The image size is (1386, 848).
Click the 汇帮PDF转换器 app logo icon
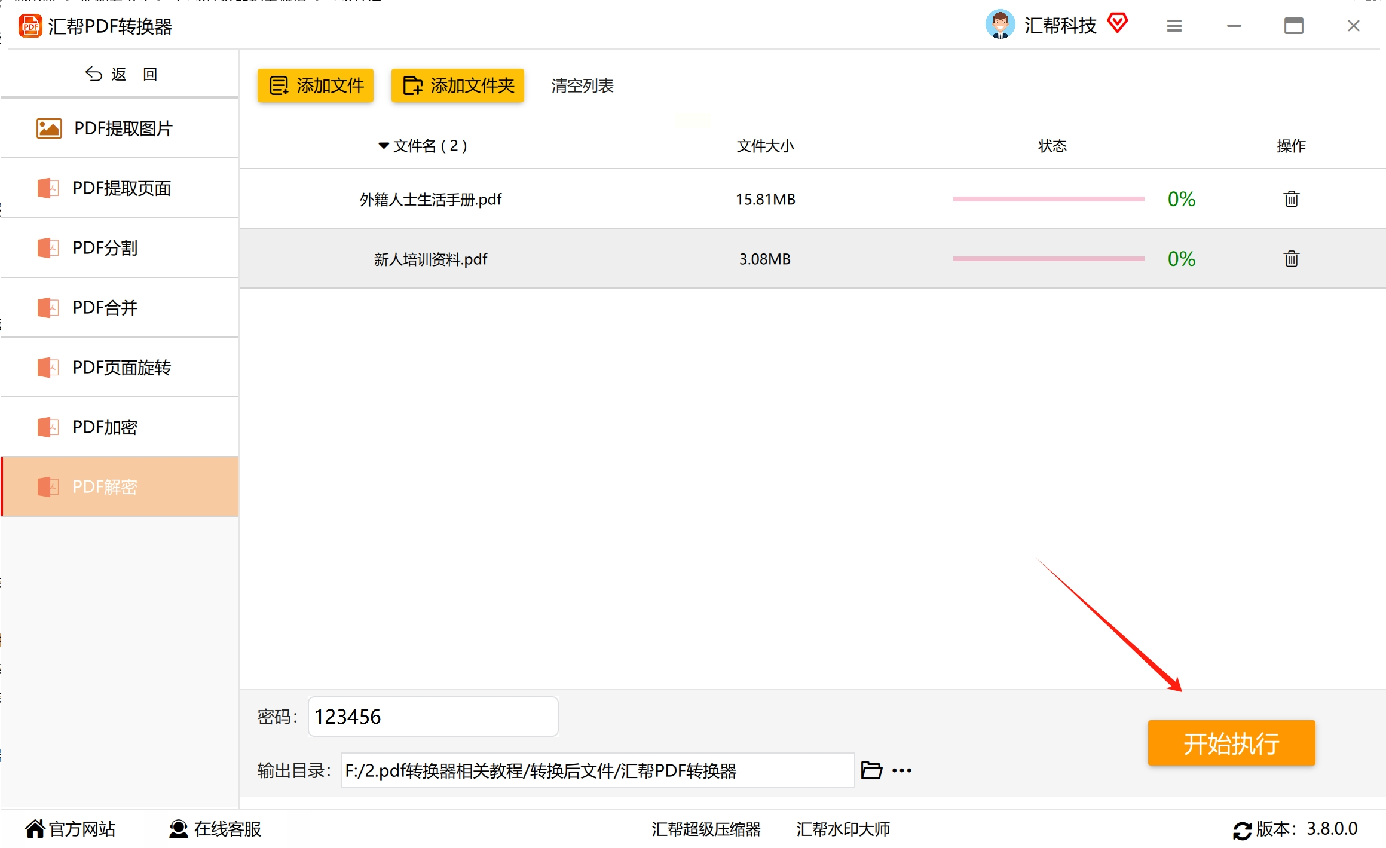pos(30,26)
